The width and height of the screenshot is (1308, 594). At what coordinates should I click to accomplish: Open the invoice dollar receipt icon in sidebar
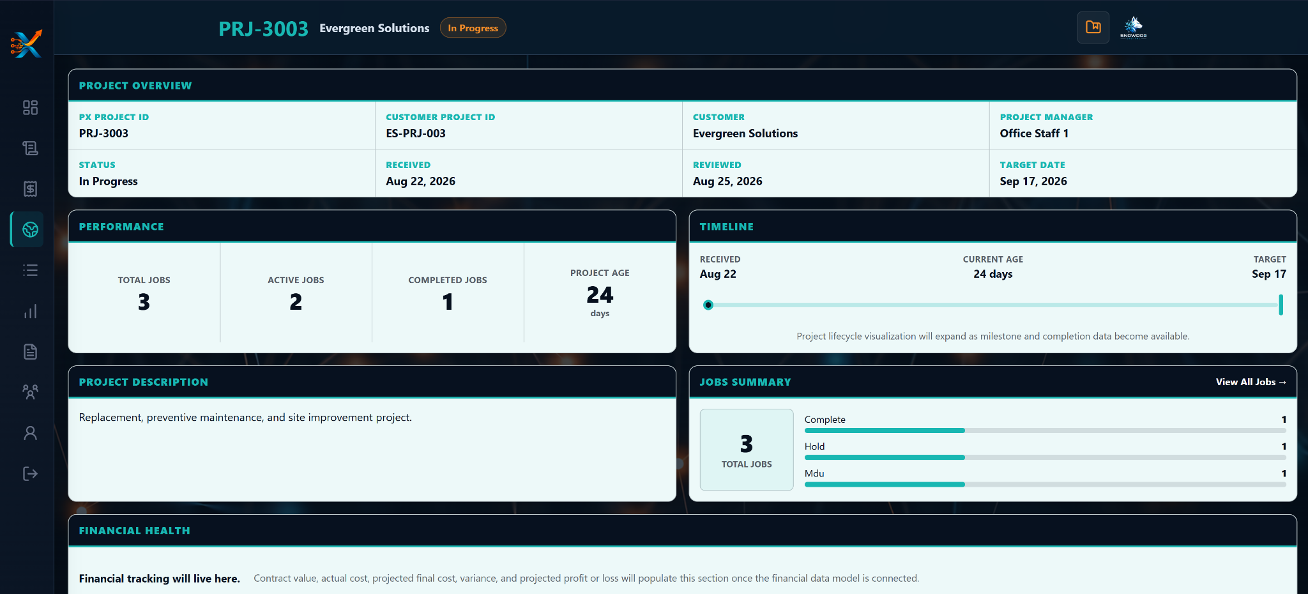coord(30,188)
